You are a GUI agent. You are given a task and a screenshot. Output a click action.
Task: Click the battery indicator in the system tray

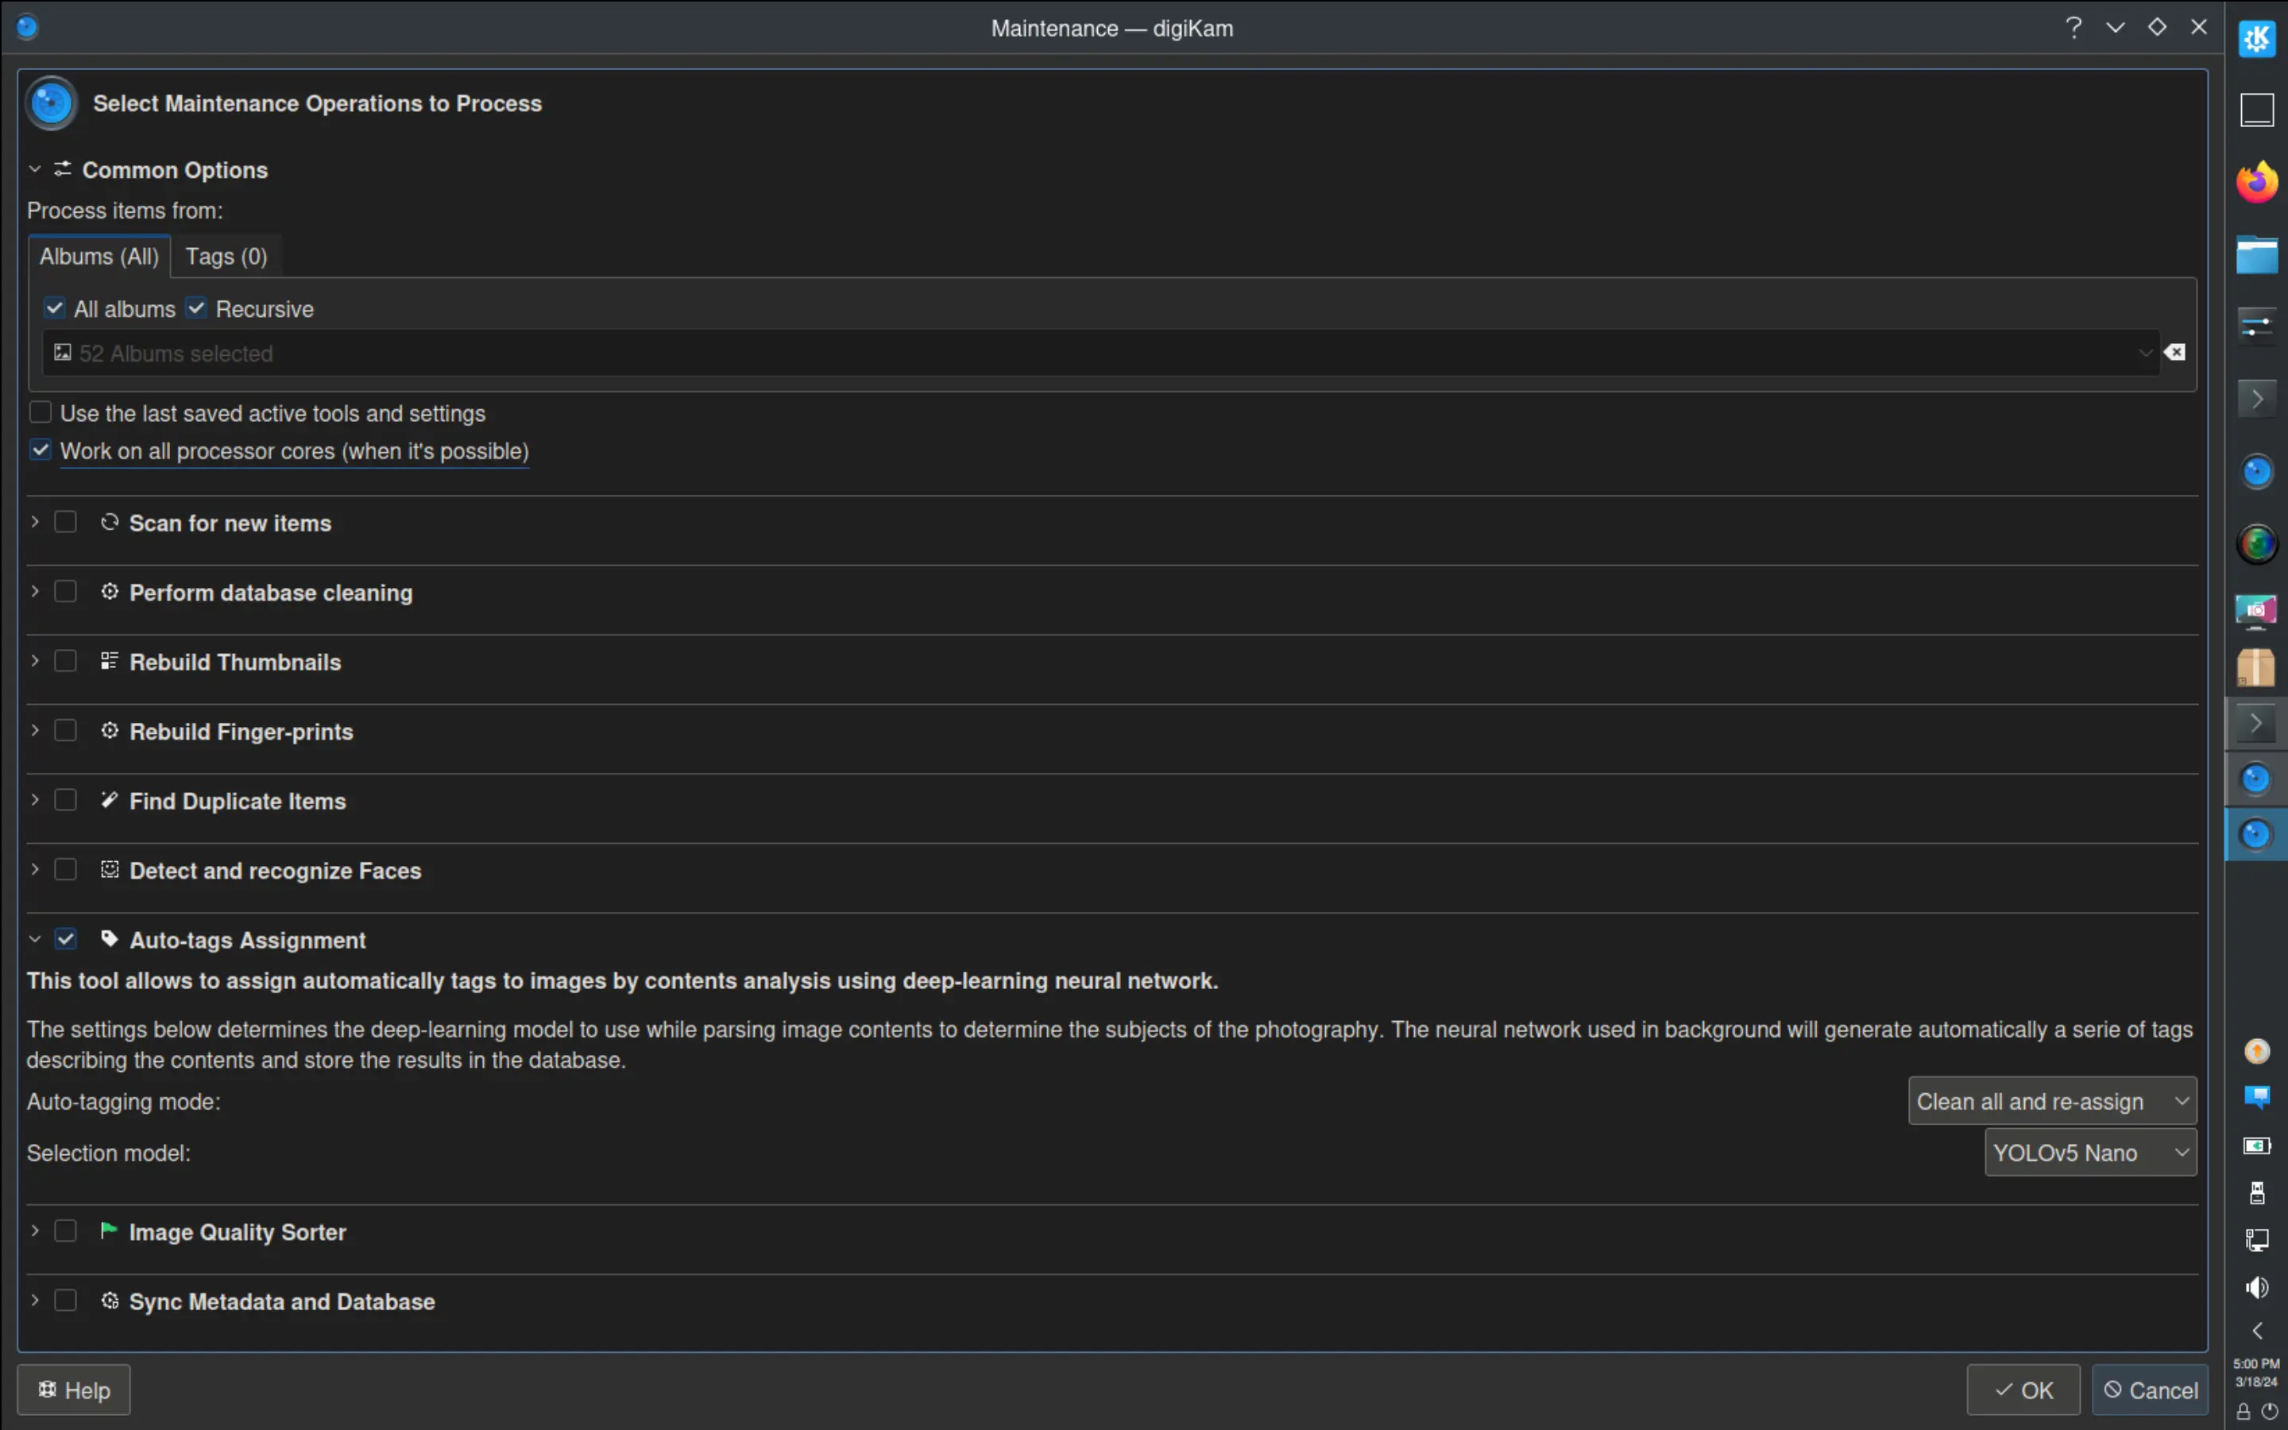[2257, 1146]
